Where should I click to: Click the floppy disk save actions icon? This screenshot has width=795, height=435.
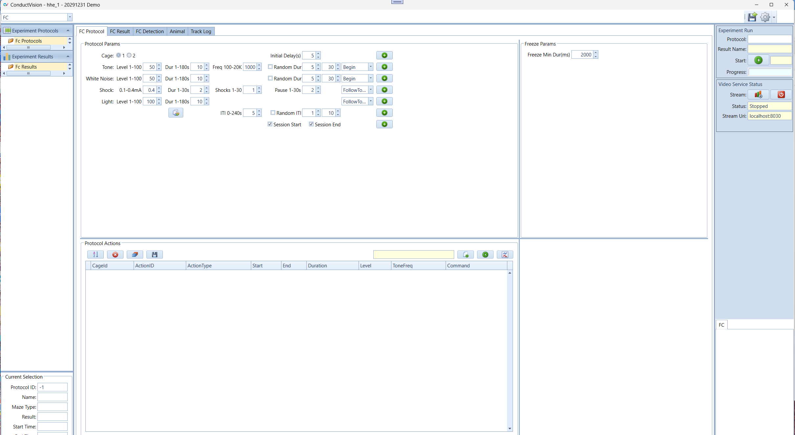coord(154,255)
